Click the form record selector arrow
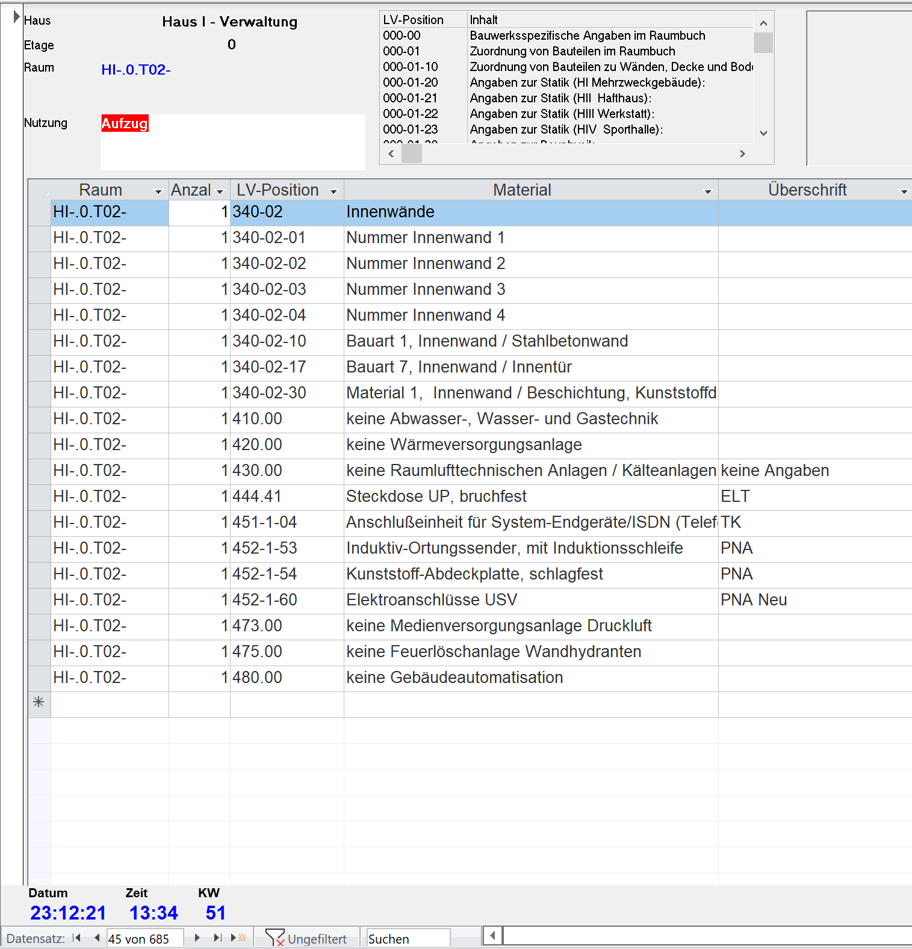912x949 pixels. 16,17
